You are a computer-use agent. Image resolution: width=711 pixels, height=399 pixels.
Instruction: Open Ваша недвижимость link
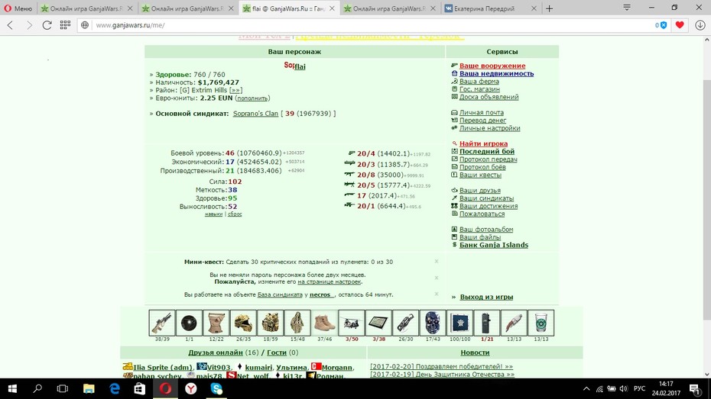coord(496,73)
